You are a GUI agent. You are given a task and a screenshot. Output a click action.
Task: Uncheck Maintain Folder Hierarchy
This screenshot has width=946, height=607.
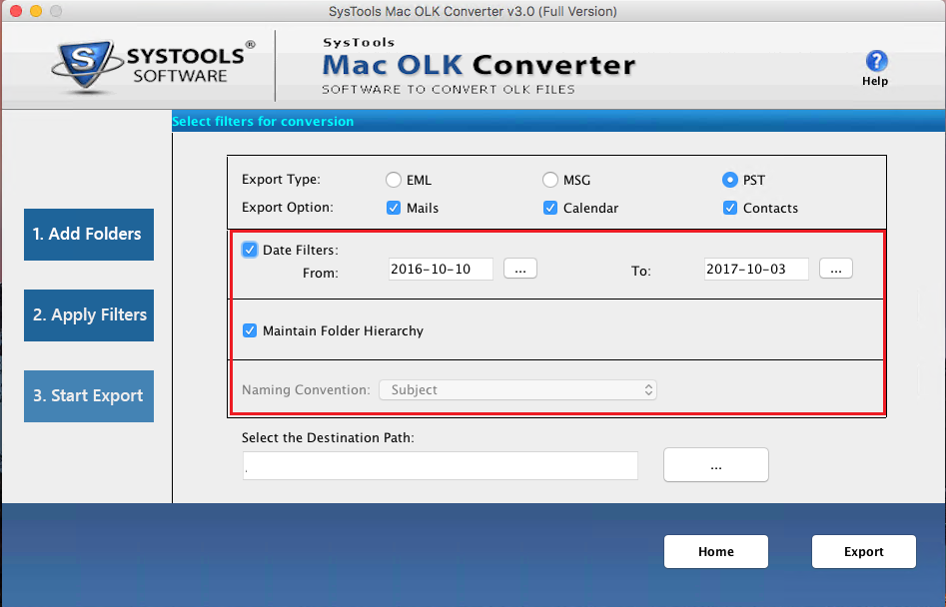click(x=250, y=330)
